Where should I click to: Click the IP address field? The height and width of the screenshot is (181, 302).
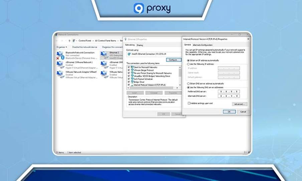[229, 68]
